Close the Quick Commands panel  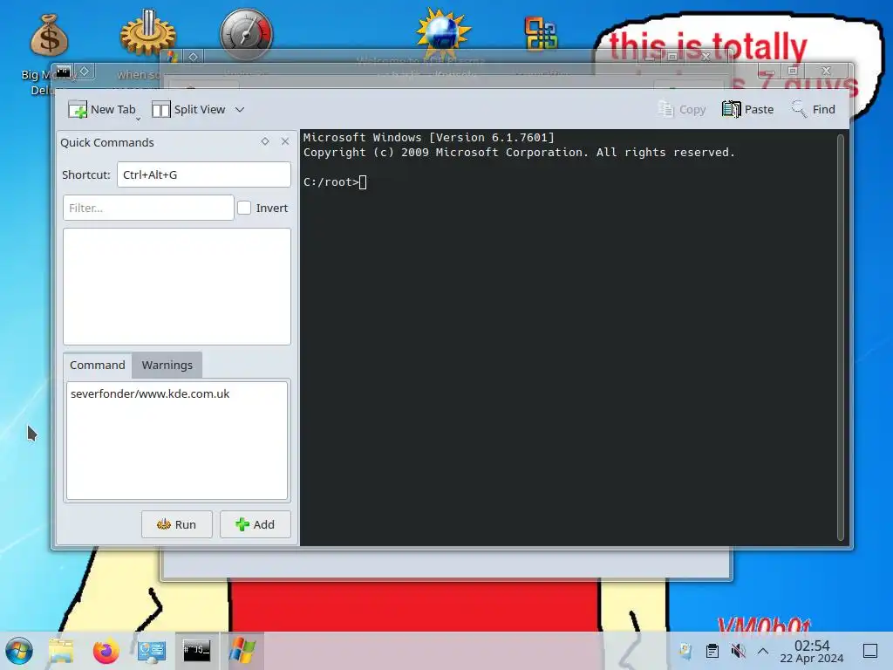285,141
